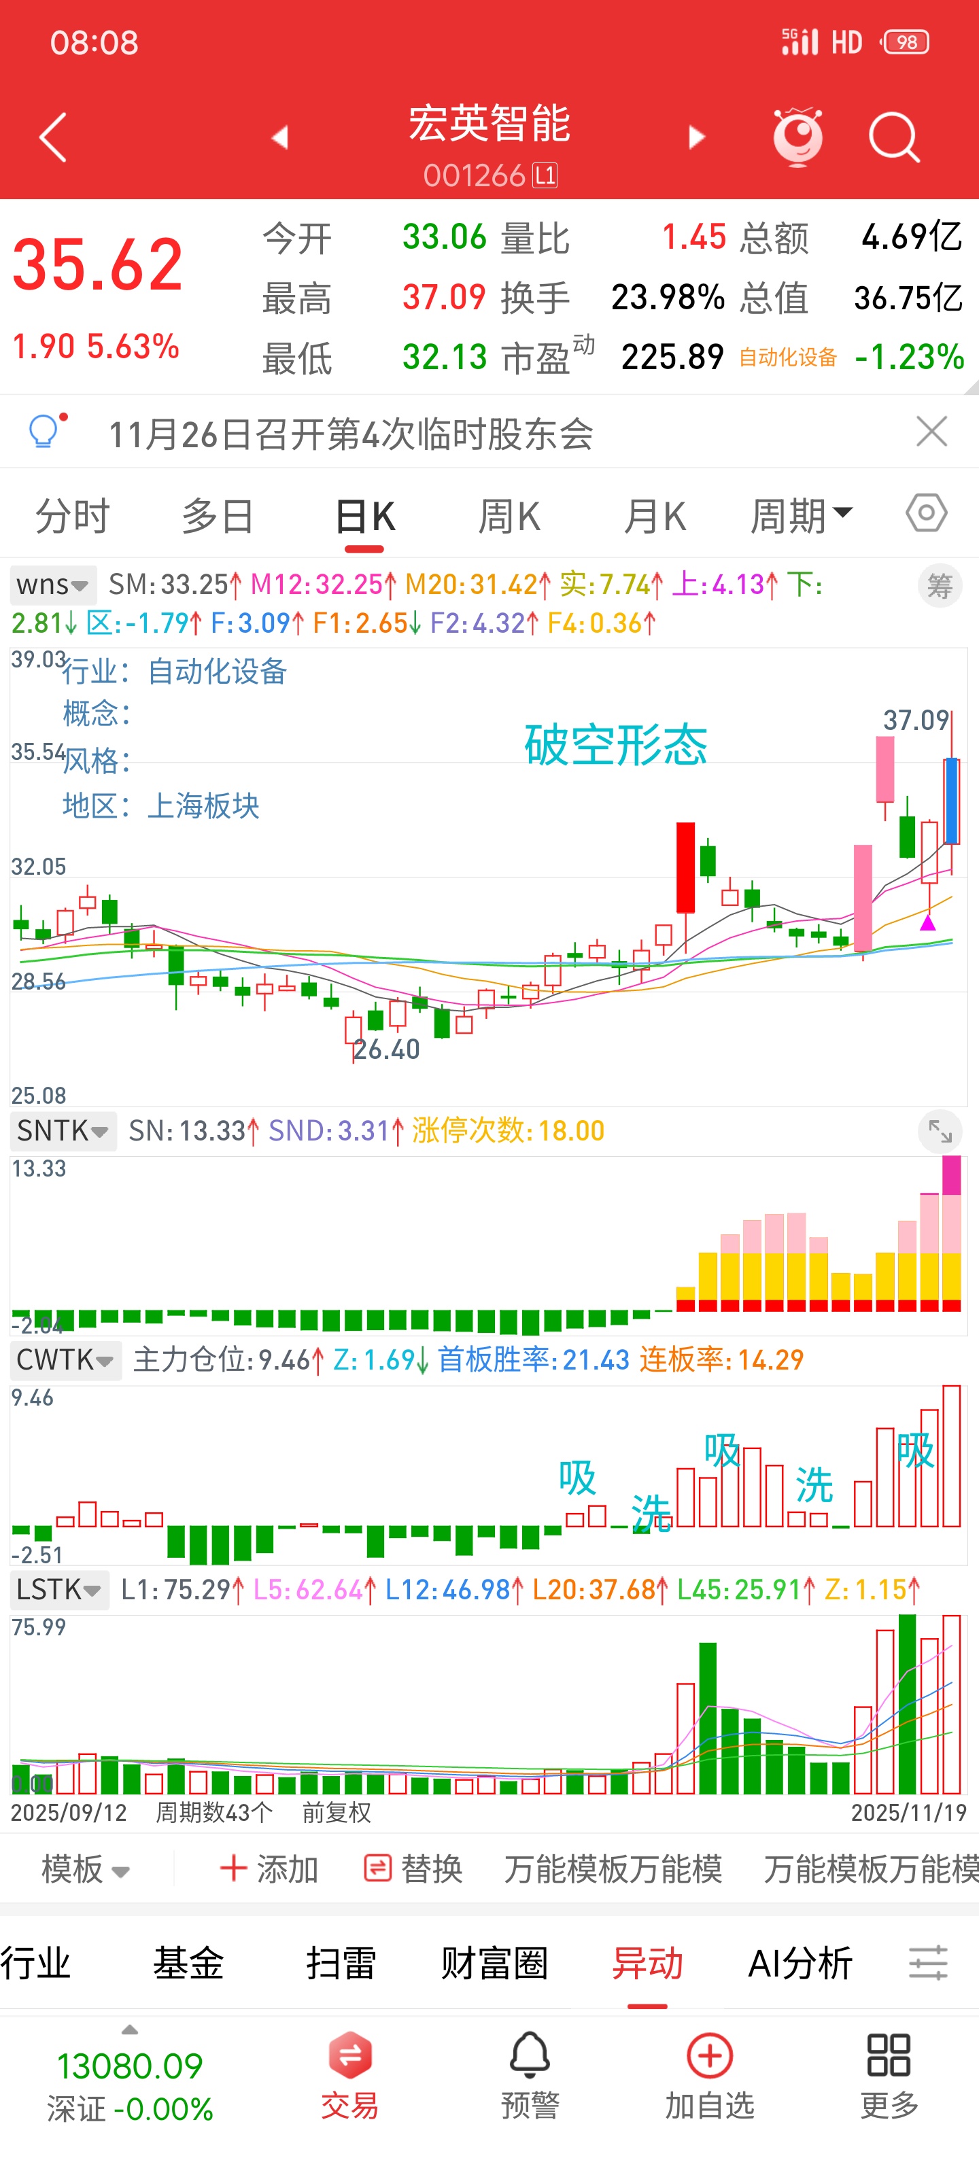979x2175 pixels.
Task: Tap the 地区: 上海板块 label
Action: pyautogui.click(x=160, y=805)
